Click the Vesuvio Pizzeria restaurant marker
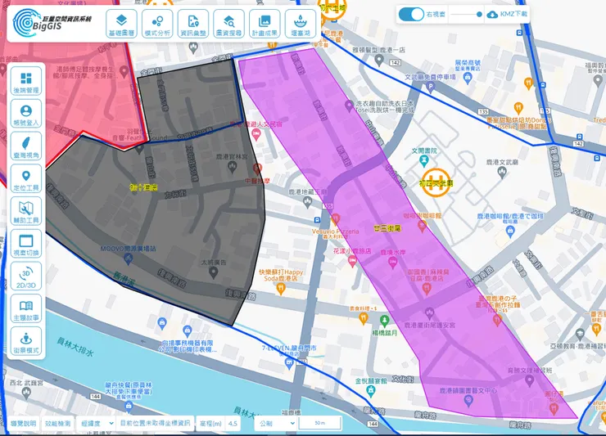This screenshot has height=436, width=606. point(336,219)
